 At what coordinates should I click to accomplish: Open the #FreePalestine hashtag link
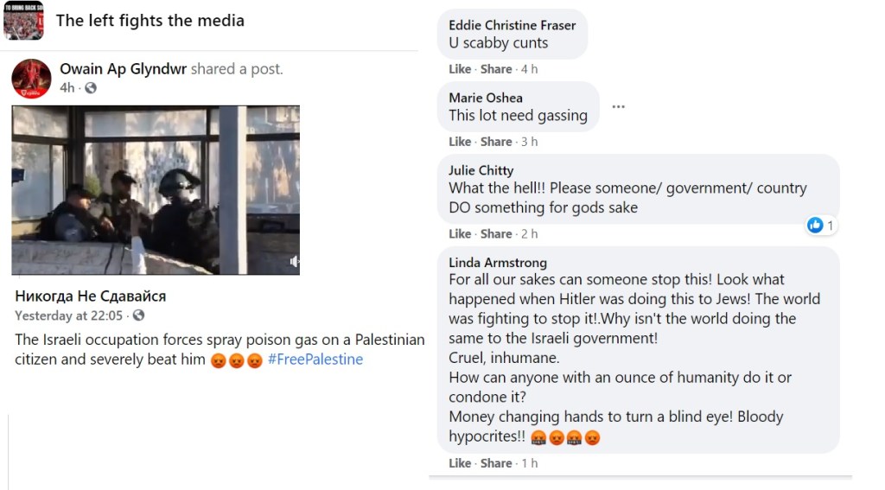[x=315, y=360]
